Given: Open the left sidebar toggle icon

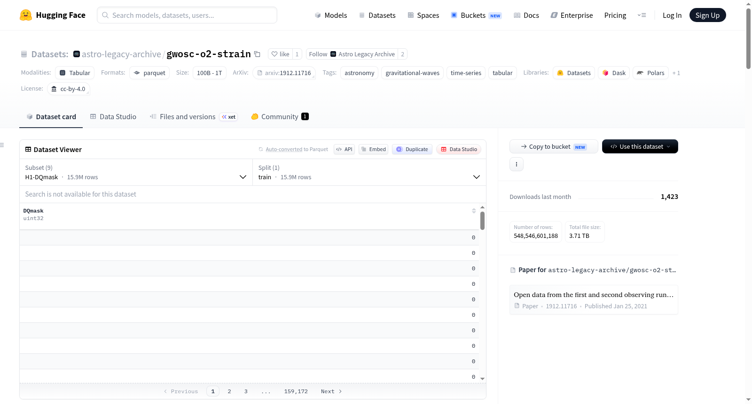Looking at the screenshot, I should click(x=2, y=145).
